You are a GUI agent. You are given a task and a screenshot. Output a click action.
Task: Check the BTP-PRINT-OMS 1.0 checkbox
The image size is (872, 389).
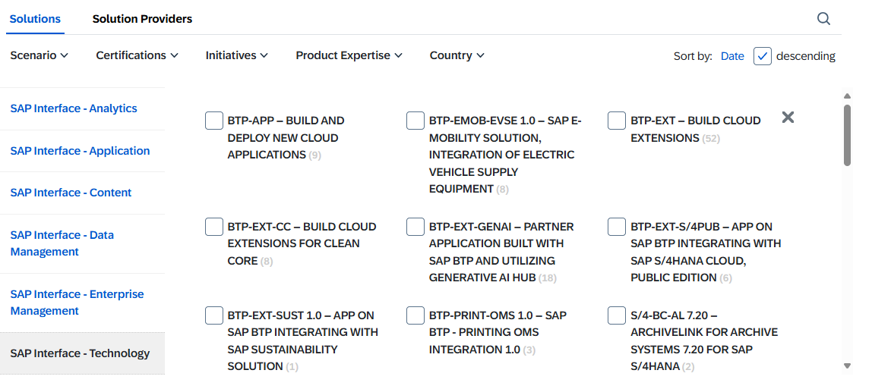415,315
